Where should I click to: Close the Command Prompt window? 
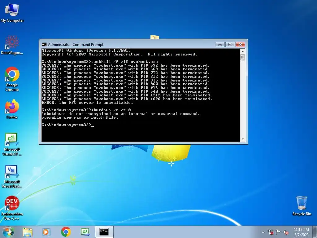coord(240,45)
